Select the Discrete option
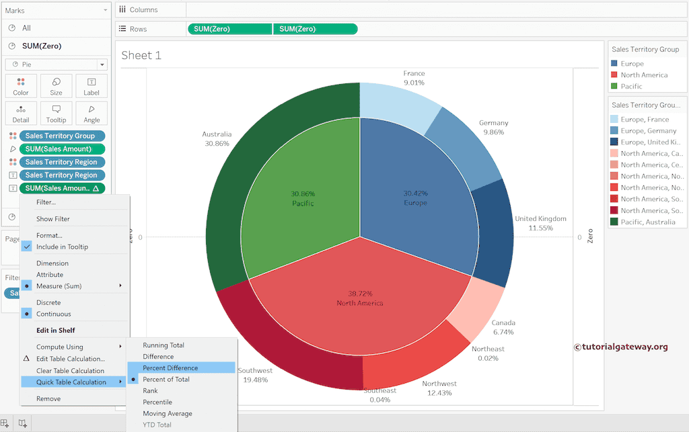The image size is (689, 432). pyautogui.click(x=48, y=302)
